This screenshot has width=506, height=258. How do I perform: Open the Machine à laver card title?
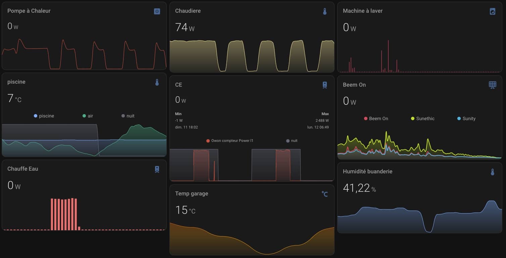tap(363, 11)
